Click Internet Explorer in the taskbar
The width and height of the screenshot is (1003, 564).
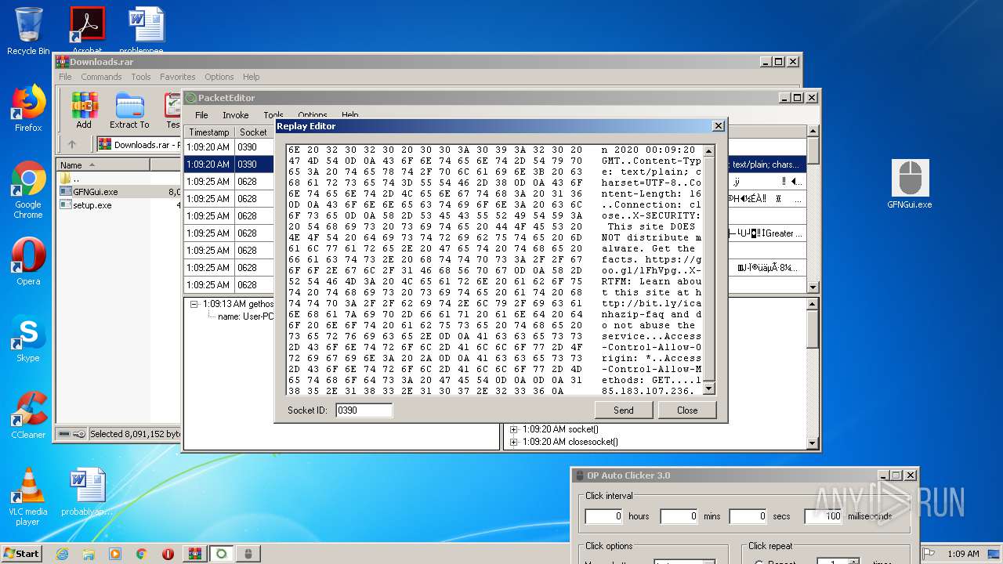pos(62,554)
